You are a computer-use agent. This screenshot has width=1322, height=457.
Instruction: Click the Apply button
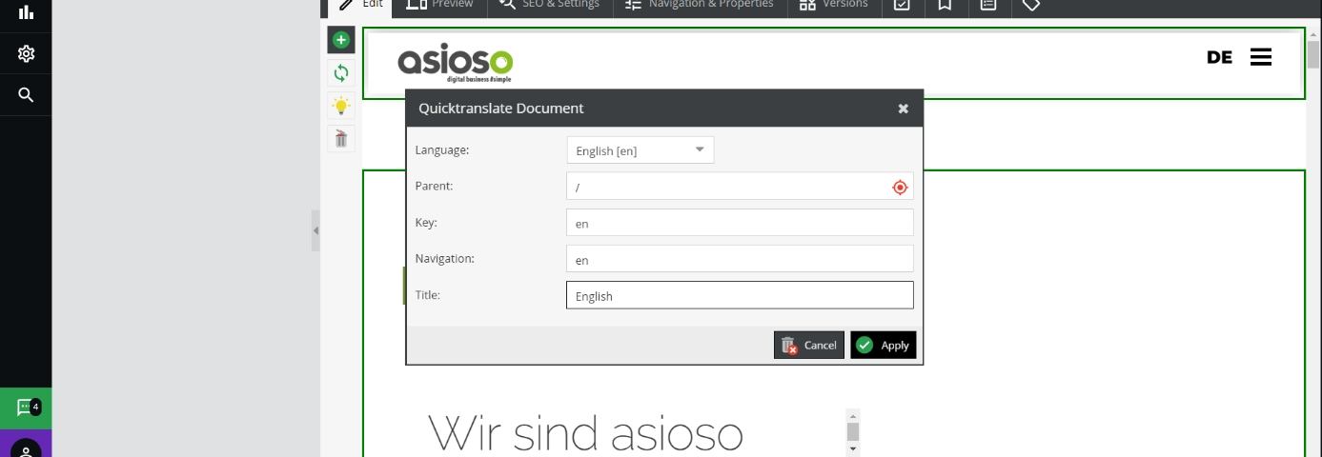[x=883, y=346]
